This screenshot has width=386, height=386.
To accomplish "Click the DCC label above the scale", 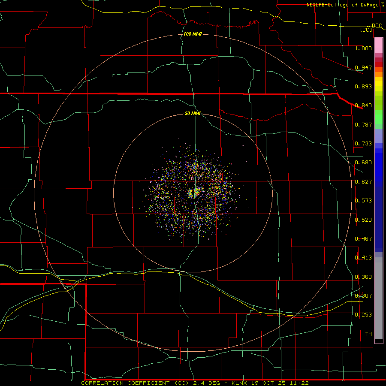I will [377, 25].
